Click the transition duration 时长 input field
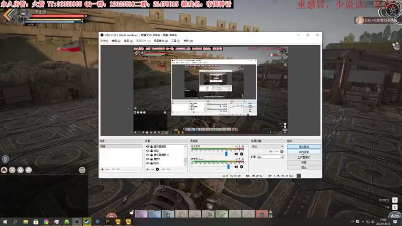 pyautogui.click(x=269, y=157)
